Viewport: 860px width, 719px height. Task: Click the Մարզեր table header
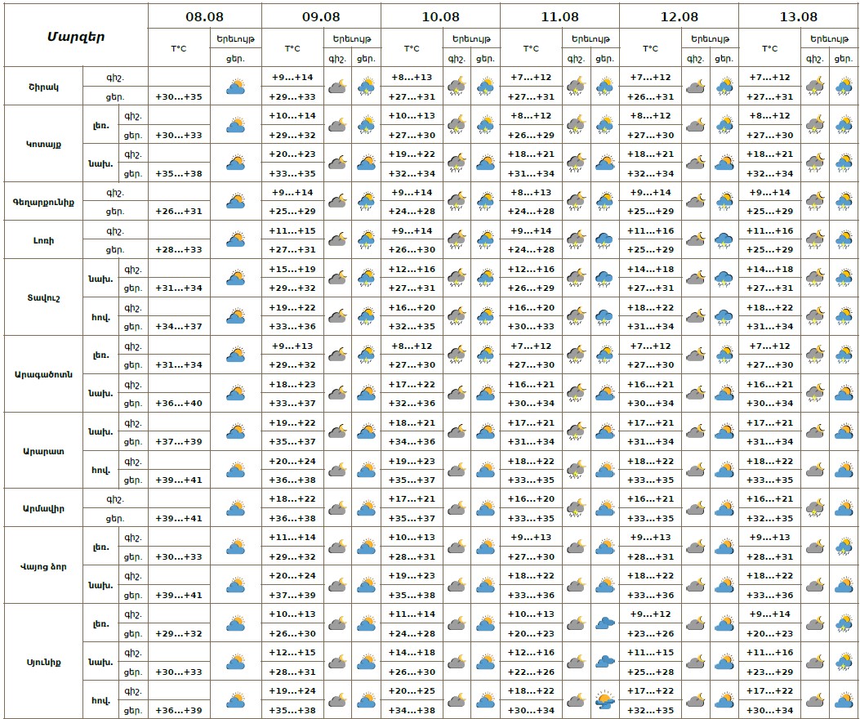click(x=75, y=36)
